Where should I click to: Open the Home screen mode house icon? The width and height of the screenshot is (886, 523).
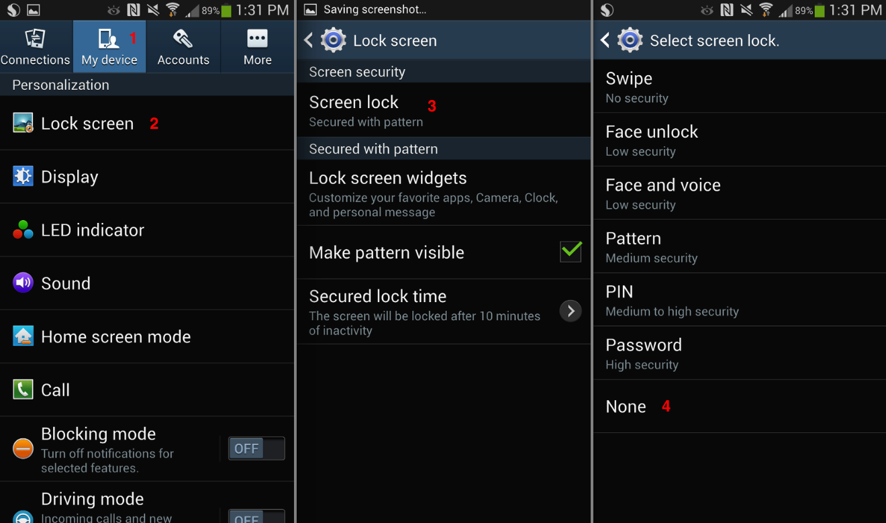(23, 336)
